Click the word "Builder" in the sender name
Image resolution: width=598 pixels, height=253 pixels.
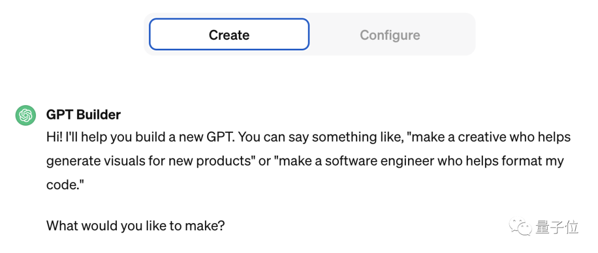pos(98,115)
